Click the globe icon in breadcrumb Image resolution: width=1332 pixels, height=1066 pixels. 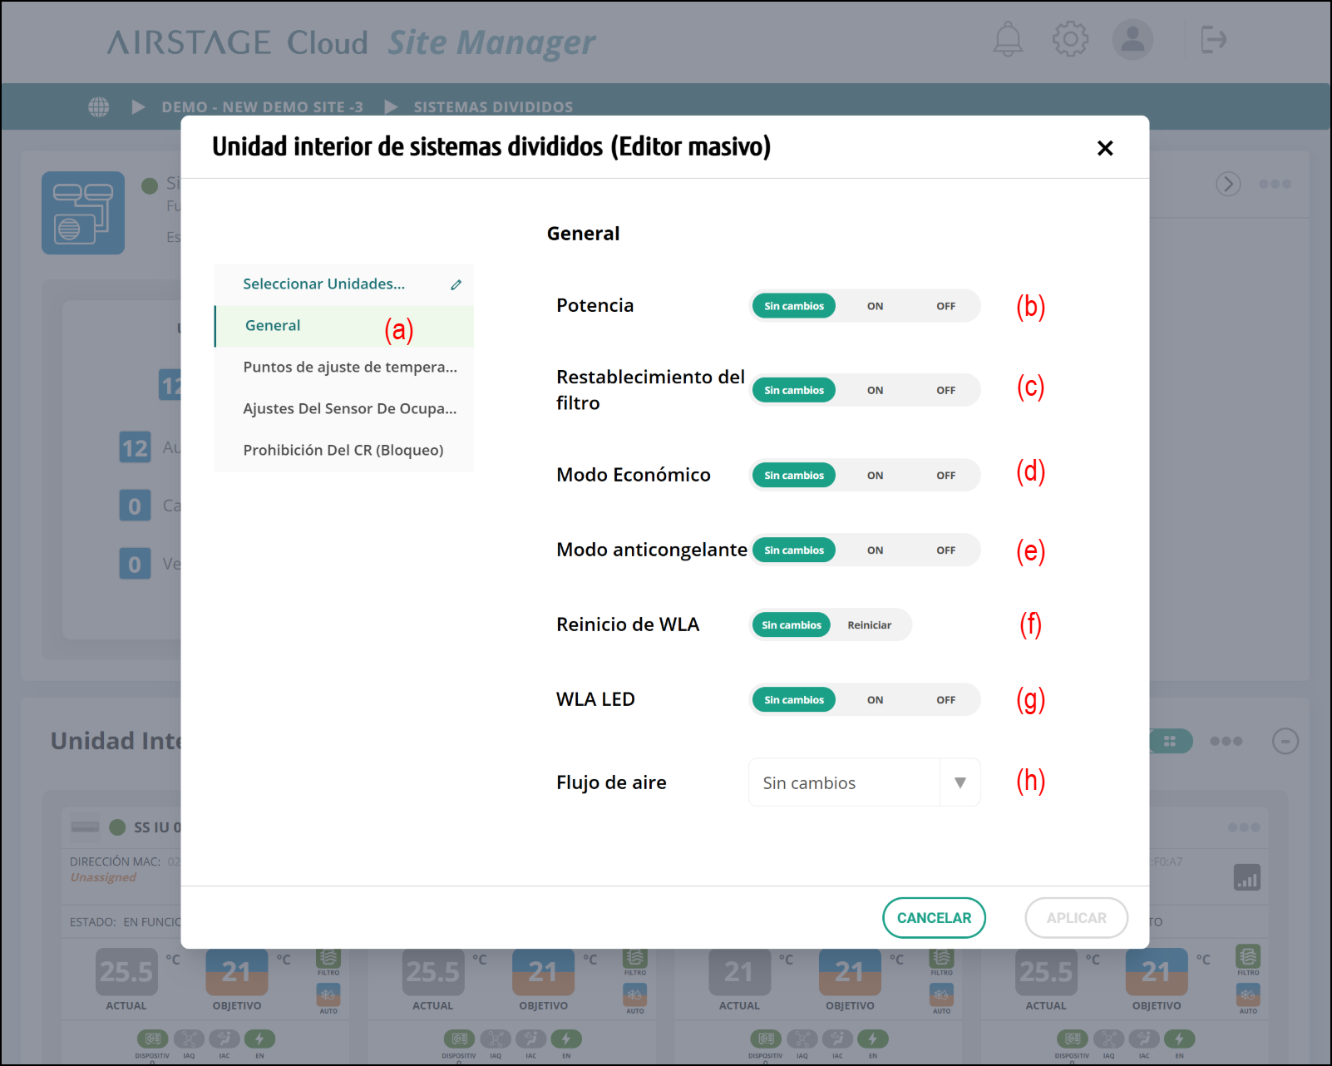click(99, 107)
